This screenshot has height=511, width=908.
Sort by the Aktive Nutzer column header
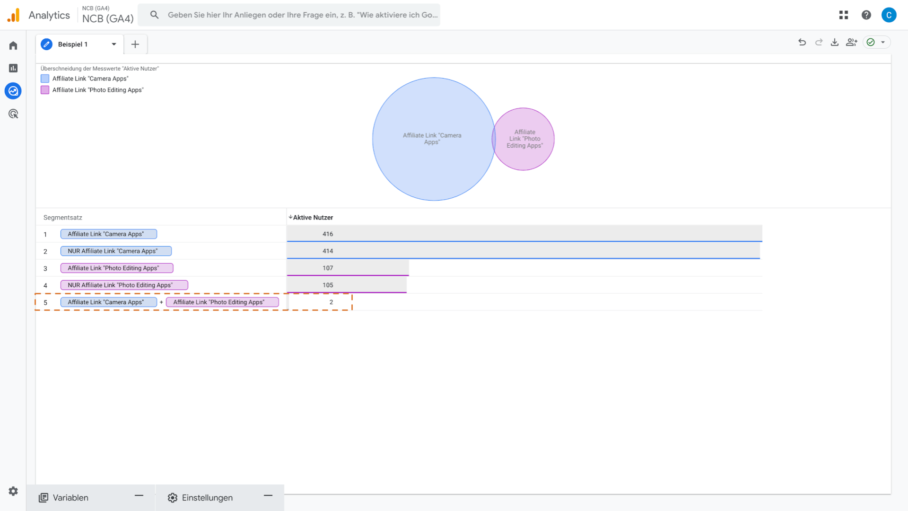tap(313, 217)
